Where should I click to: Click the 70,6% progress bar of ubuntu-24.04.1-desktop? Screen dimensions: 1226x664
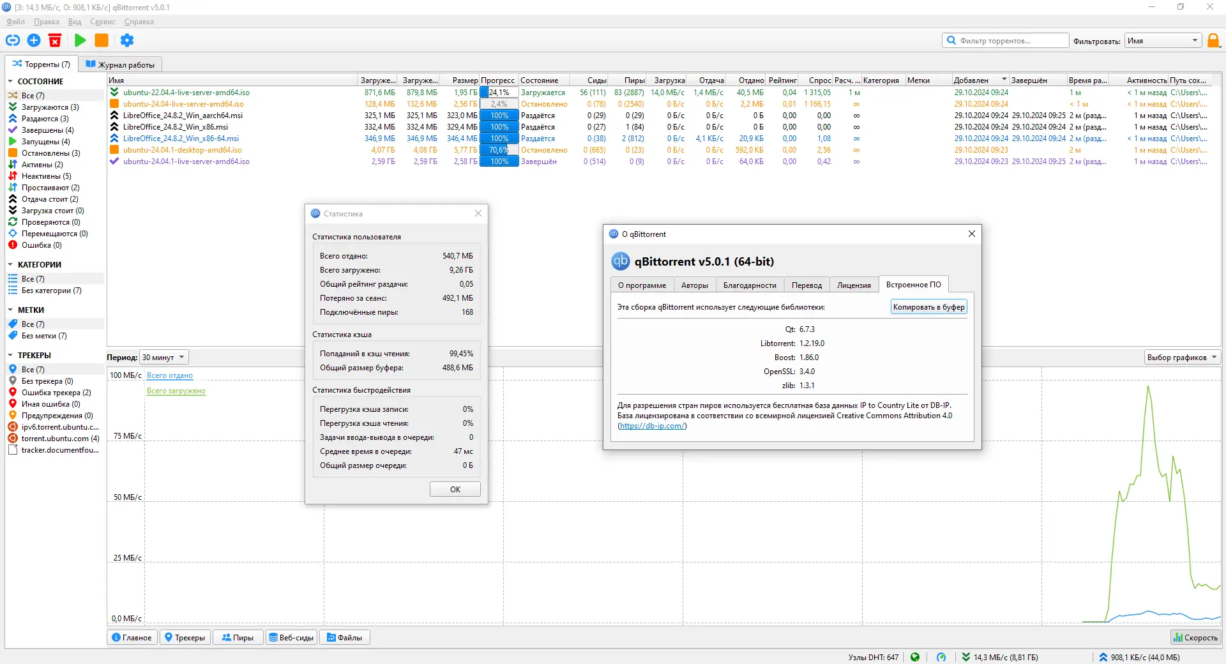click(x=499, y=150)
